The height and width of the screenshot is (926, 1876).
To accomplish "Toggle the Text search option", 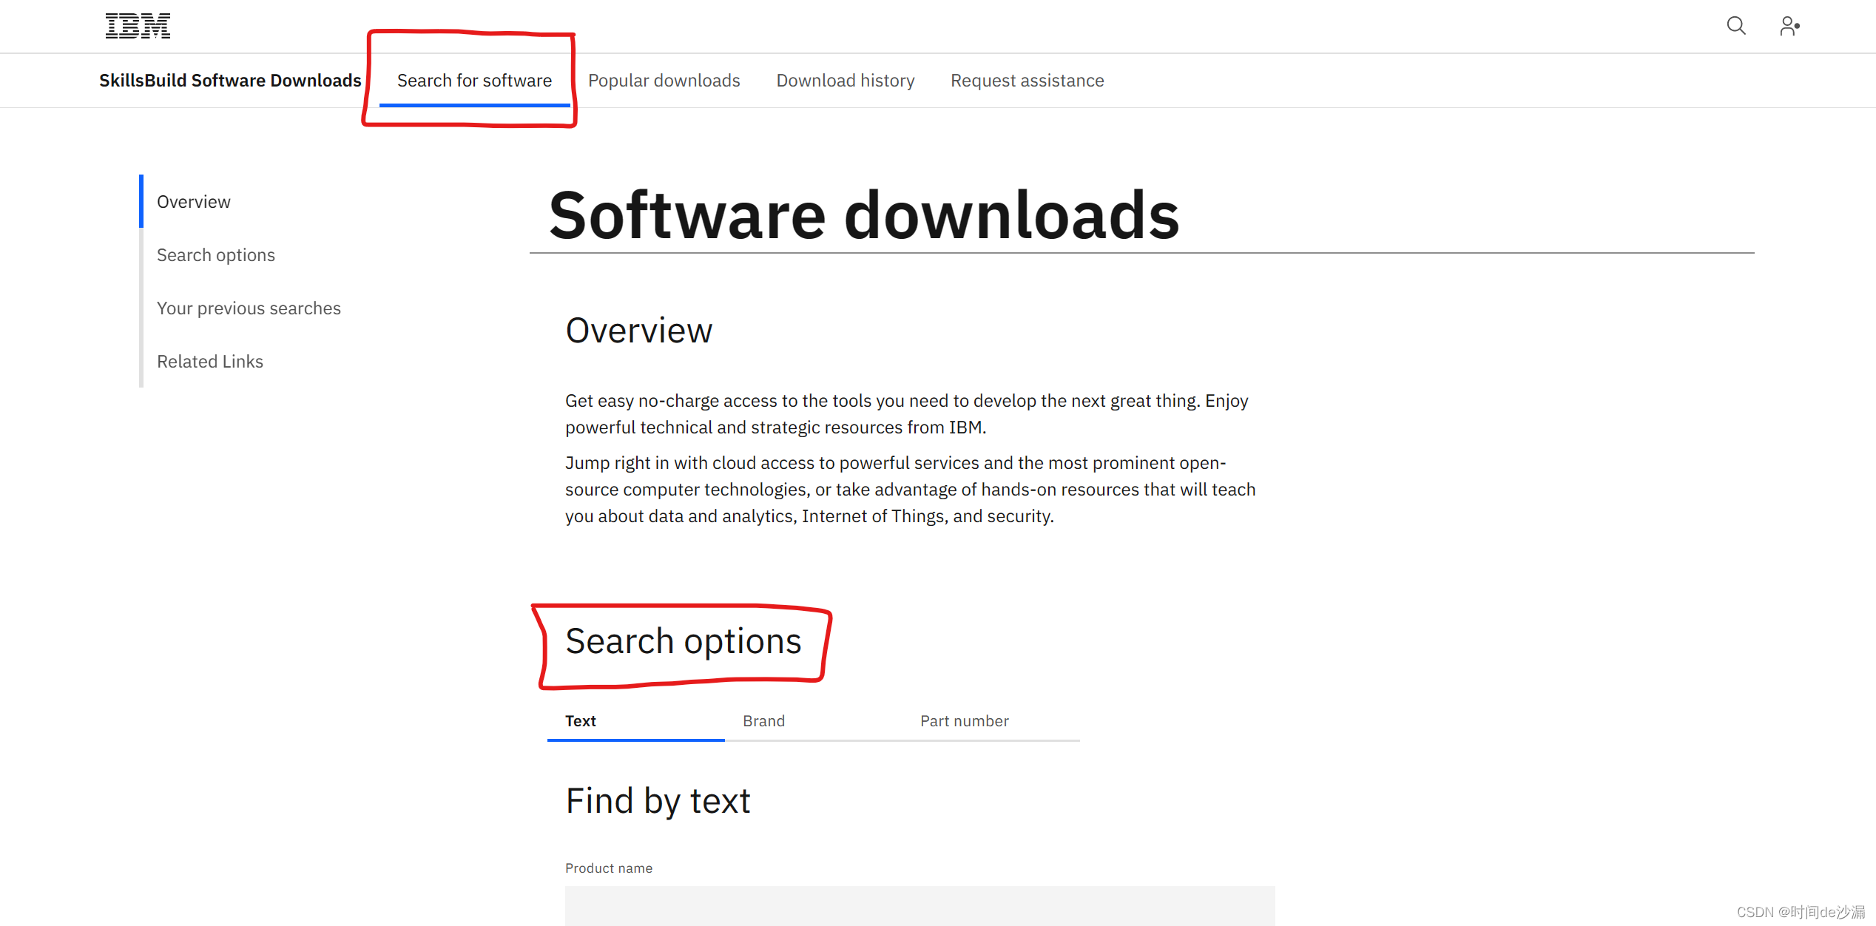I will (581, 719).
